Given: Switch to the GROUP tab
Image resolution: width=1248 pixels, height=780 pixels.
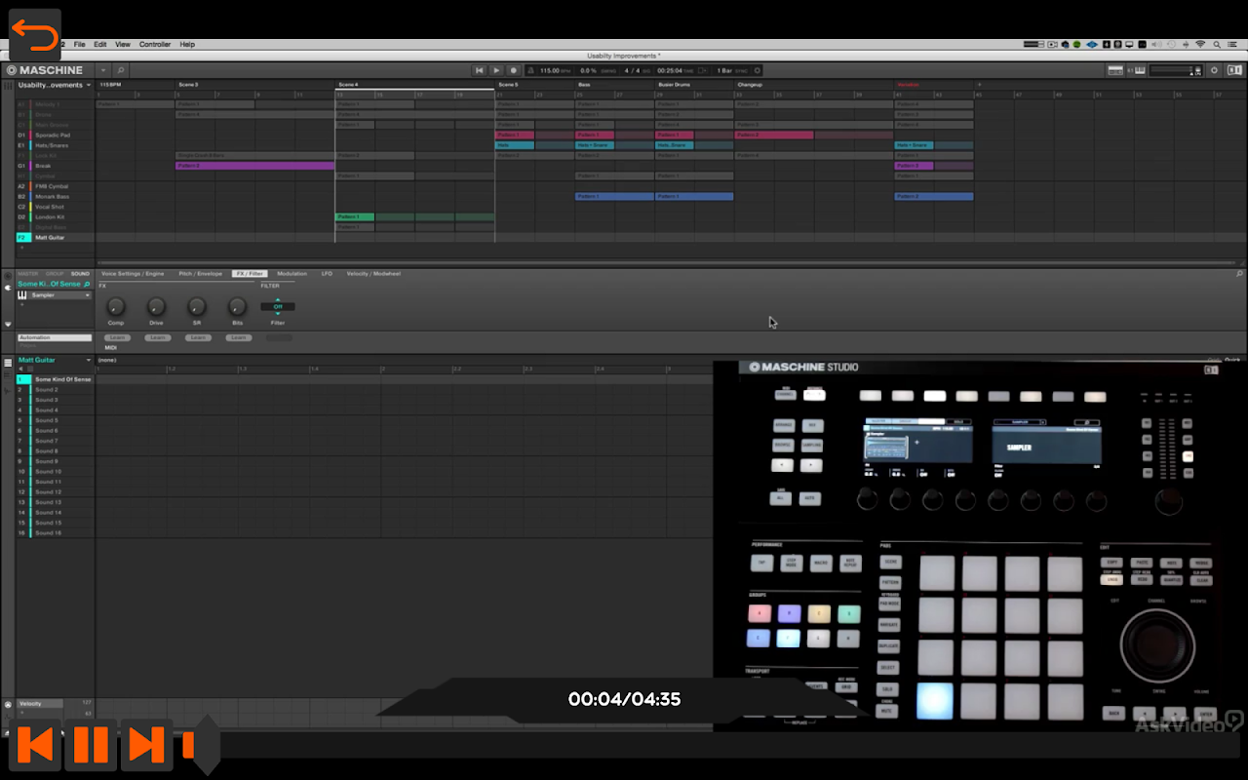Looking at the screenshot, I should point(55,274).
